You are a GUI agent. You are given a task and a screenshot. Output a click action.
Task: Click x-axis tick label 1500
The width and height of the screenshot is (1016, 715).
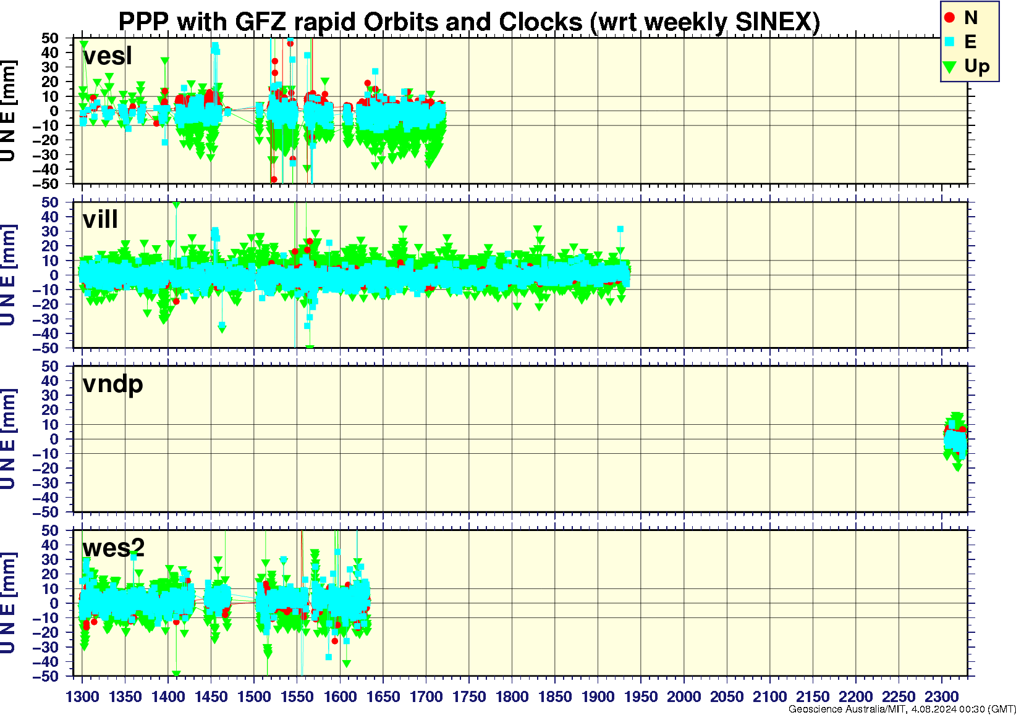[x=254, y=696]
